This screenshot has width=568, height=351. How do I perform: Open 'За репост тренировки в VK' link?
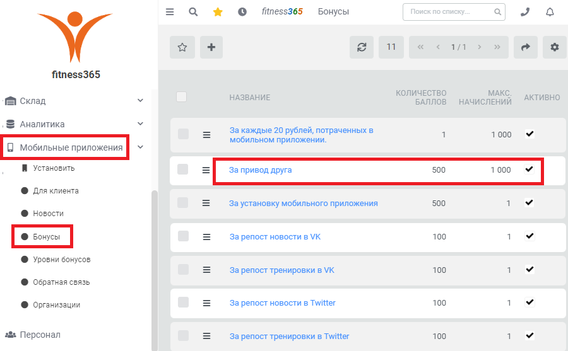click(282, 270)
